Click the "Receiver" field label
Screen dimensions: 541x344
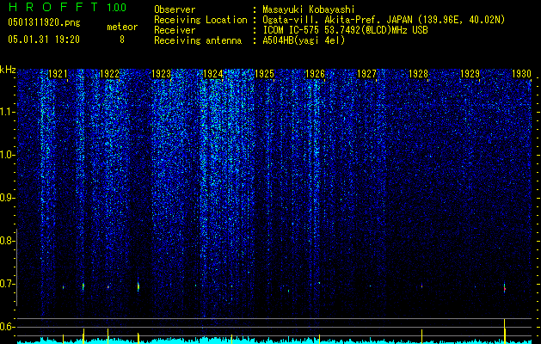(x=175, y=30)
